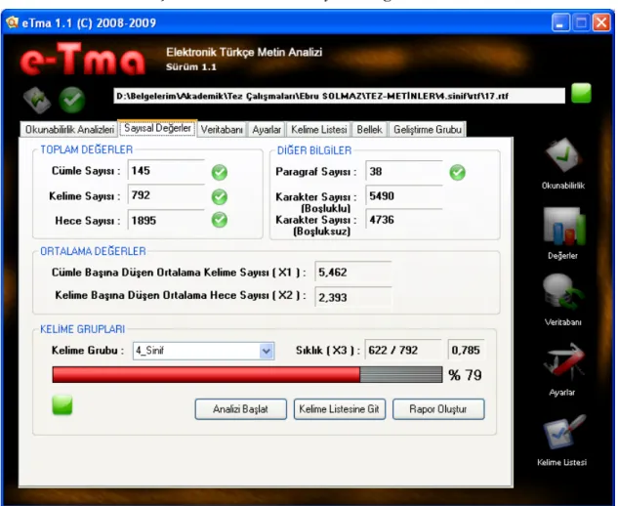Click the green square right of file path

[x=581, y=93]
